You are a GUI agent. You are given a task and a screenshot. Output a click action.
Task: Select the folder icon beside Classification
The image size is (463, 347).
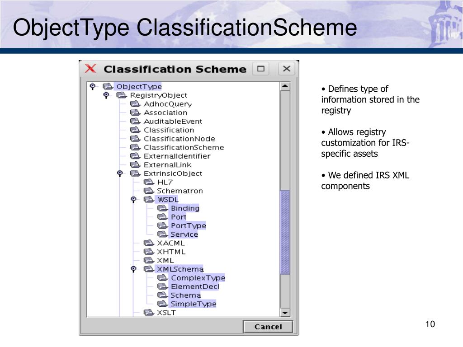[x=135, y=130]
